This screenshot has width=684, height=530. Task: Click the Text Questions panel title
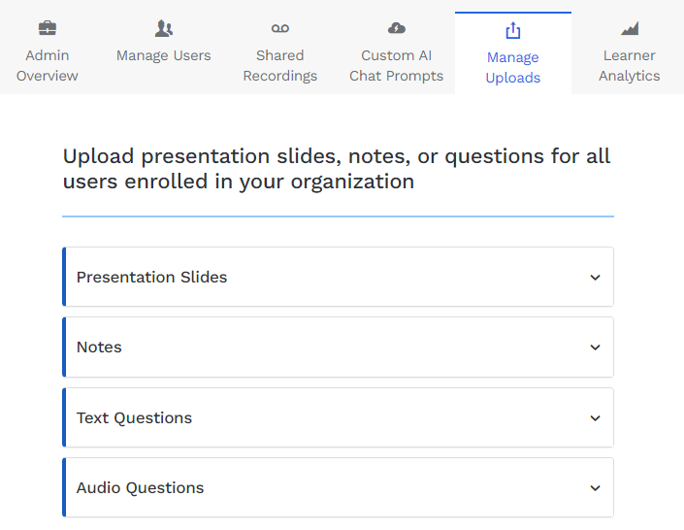[x=134, y=417]
